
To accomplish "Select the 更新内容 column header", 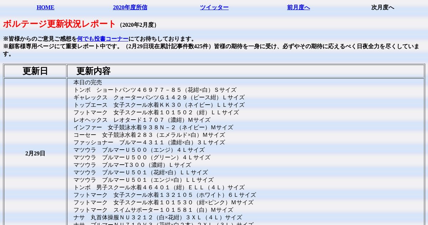I will tap(93, 71).
